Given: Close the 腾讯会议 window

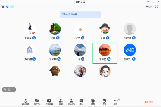Looking at the screenshot, I should coord(158,1).
